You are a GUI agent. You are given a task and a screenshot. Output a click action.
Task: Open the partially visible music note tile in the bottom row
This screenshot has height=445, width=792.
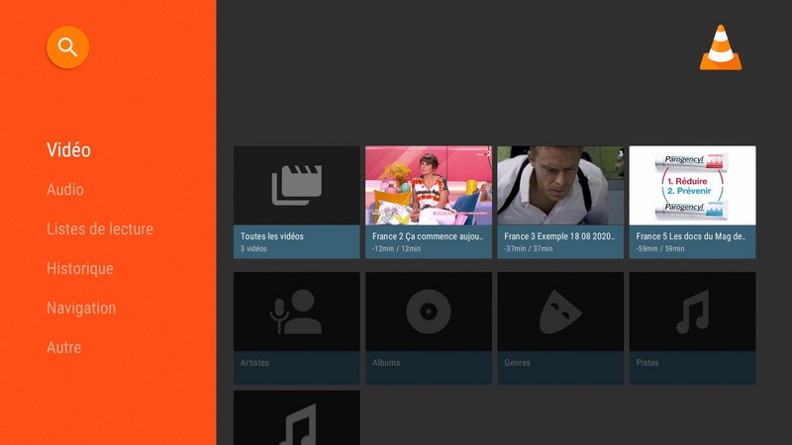[296, 419]
